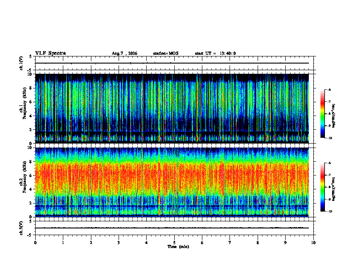Image resolution: width=353 pixels, height=272 pixels.
Task: Click the "-10" label on the ch.2 color scale
Action: [x=329, y=212]
